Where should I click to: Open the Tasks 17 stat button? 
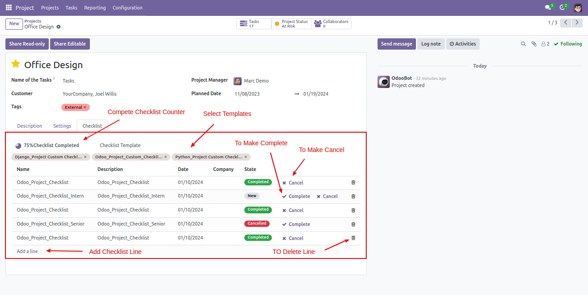tap(254, 24)
